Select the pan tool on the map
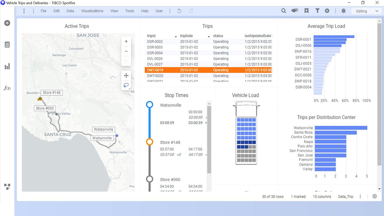Viewport: 384px width, 216px height. [126, 76]
